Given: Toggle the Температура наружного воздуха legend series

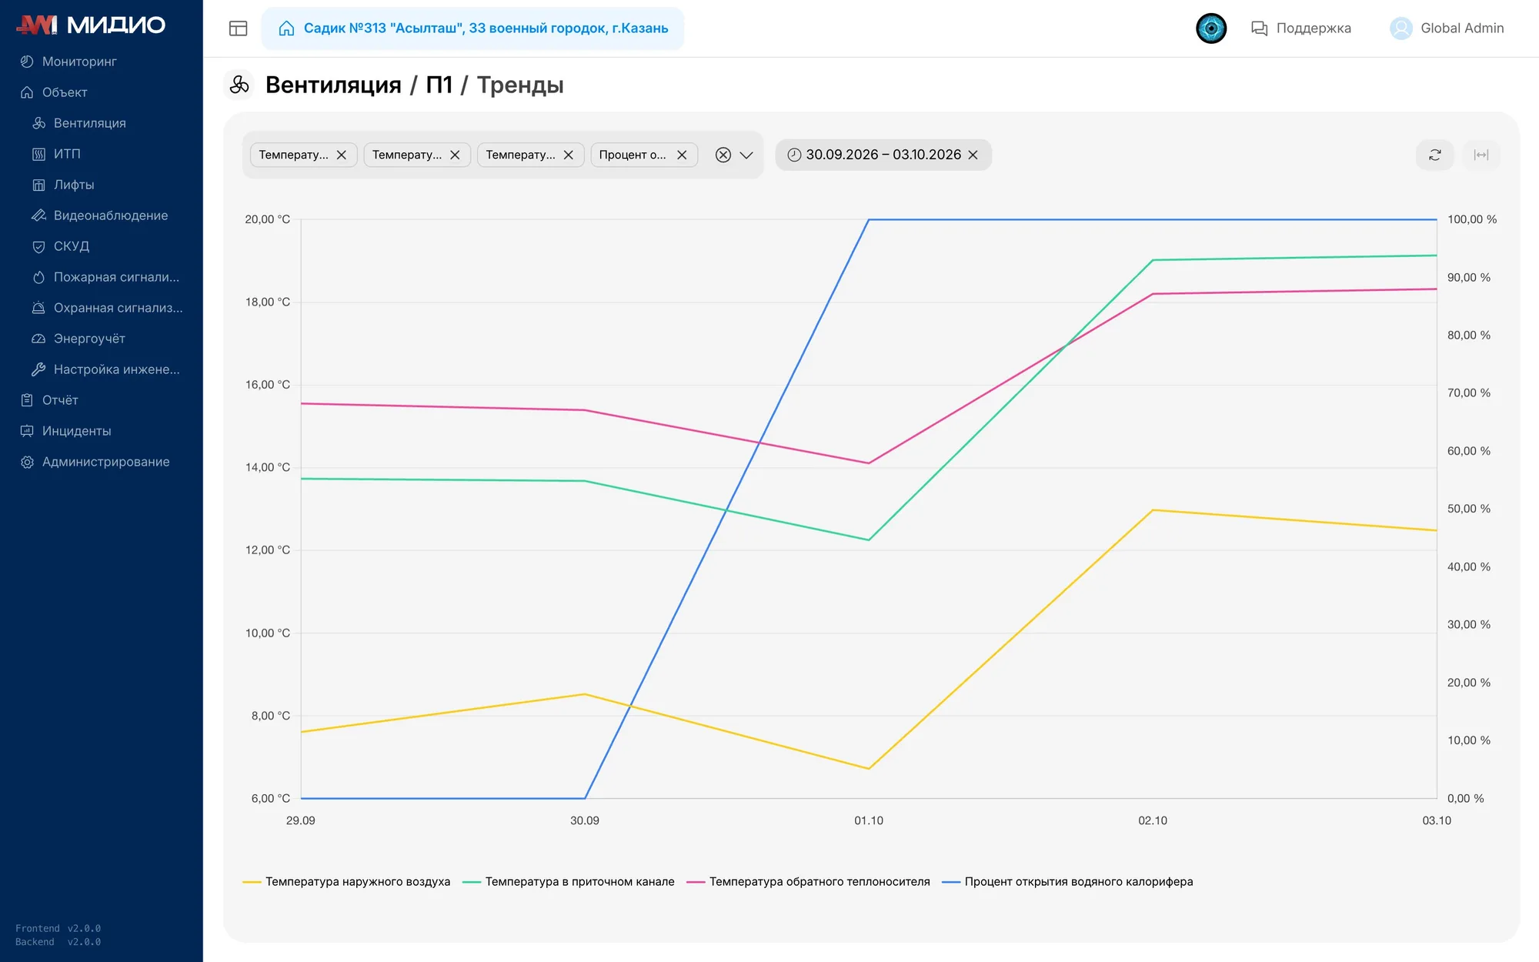Looking at the screenshot, I should click(346, 882).
